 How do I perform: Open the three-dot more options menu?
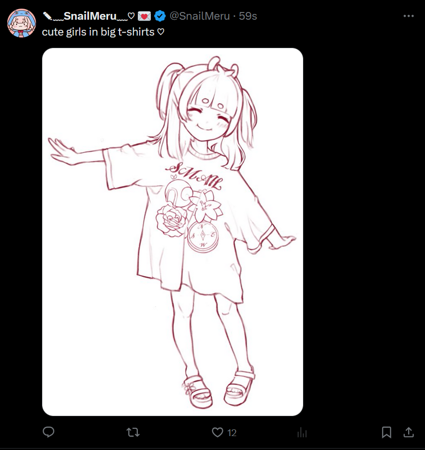click(408, 16)
